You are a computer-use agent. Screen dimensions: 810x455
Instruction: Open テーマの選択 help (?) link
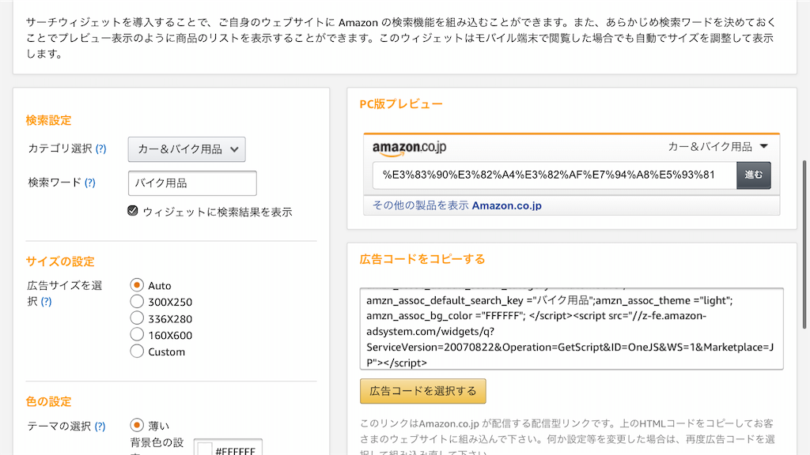100,426
